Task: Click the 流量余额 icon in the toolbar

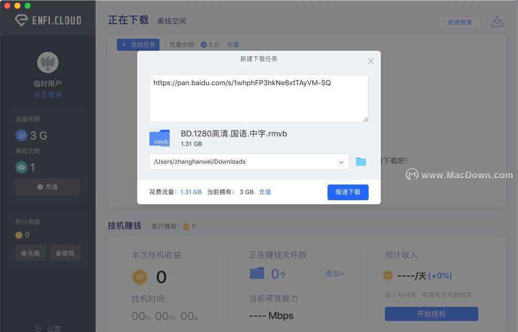Action: [204, 45]
